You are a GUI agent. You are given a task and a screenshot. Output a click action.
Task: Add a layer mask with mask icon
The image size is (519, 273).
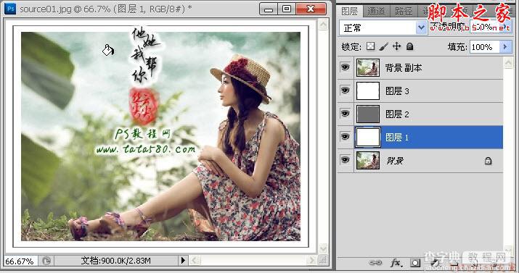pyautogui.click(x=415, y=263)
